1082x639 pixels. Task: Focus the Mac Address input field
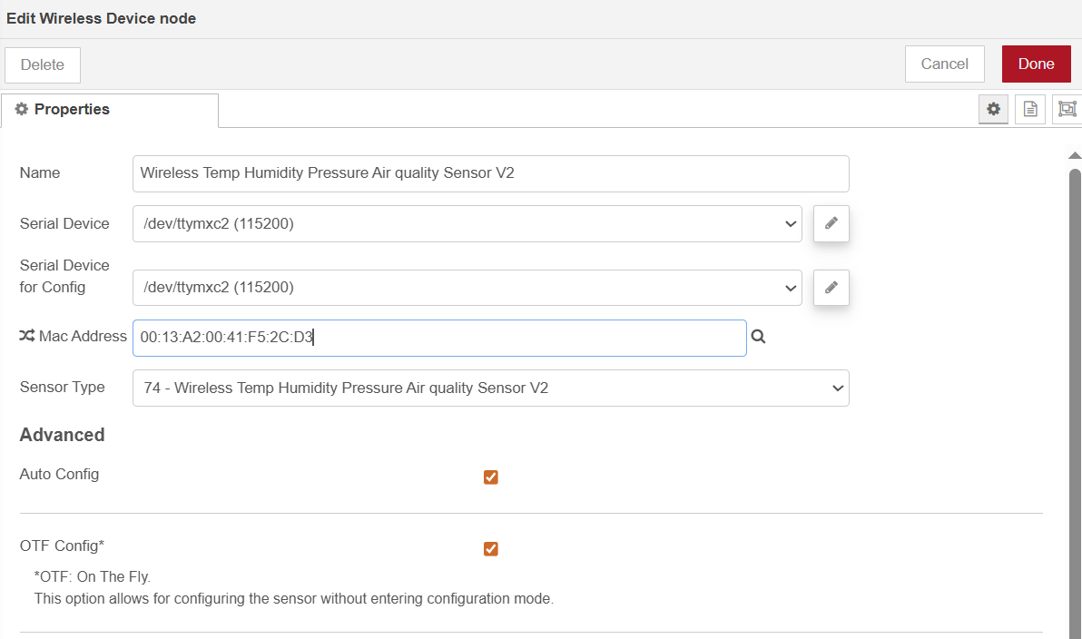439,338
